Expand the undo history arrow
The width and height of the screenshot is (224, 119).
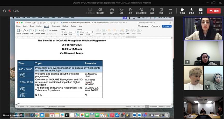point(46,23)
